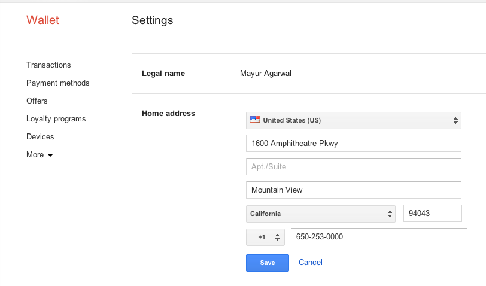Focus the phone number 650-253-0000 field
Image resolution: width=486 pixels, height=286 pixels.
[x=379, y=237]
